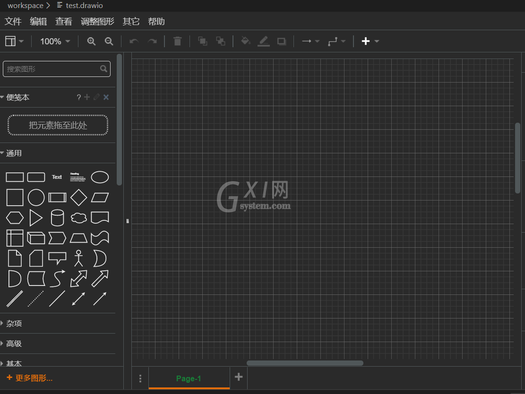Screen dimensions: 525x394
Task: Open the 查看 menu
Action: (64, 21)
